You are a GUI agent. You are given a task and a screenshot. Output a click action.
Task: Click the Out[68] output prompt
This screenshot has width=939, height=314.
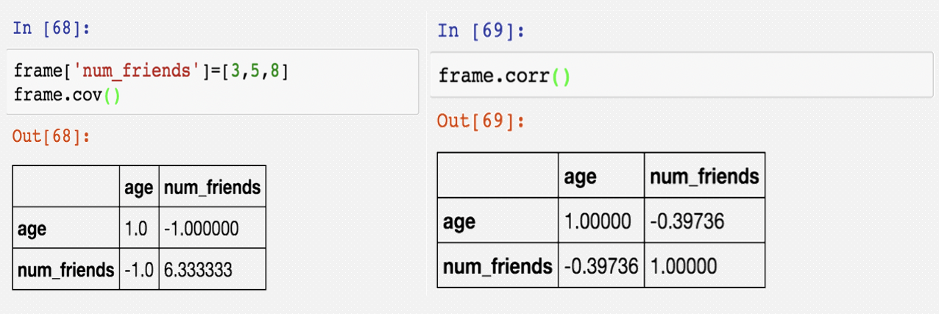[51, 136]
